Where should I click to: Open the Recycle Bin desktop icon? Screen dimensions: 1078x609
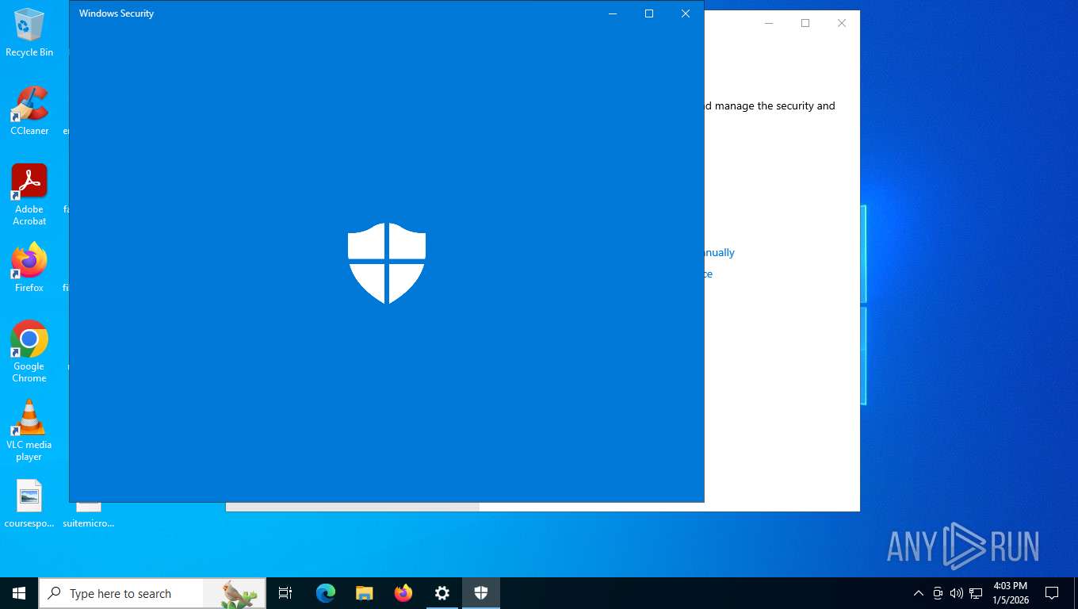(x=29, y=33)
